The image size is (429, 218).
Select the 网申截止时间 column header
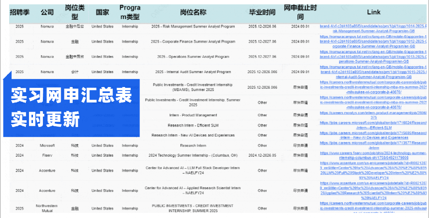tap(300, 12)
